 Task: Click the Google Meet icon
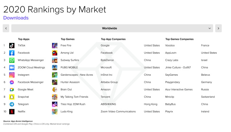pos(12,90)
